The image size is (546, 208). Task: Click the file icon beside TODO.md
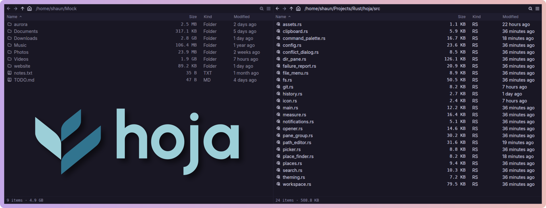9,80
